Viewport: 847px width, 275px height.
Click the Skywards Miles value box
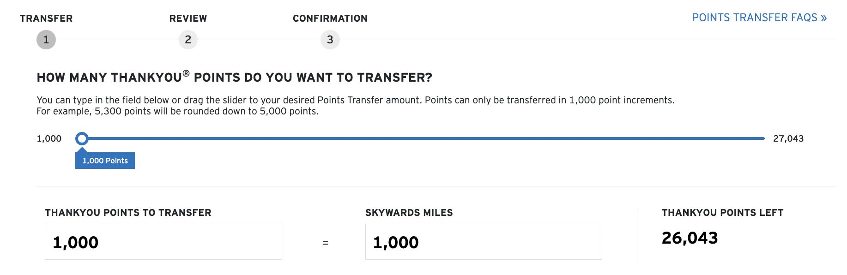483,242
